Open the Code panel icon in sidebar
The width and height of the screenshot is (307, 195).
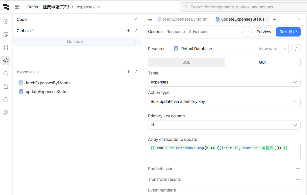click(6, 61)
